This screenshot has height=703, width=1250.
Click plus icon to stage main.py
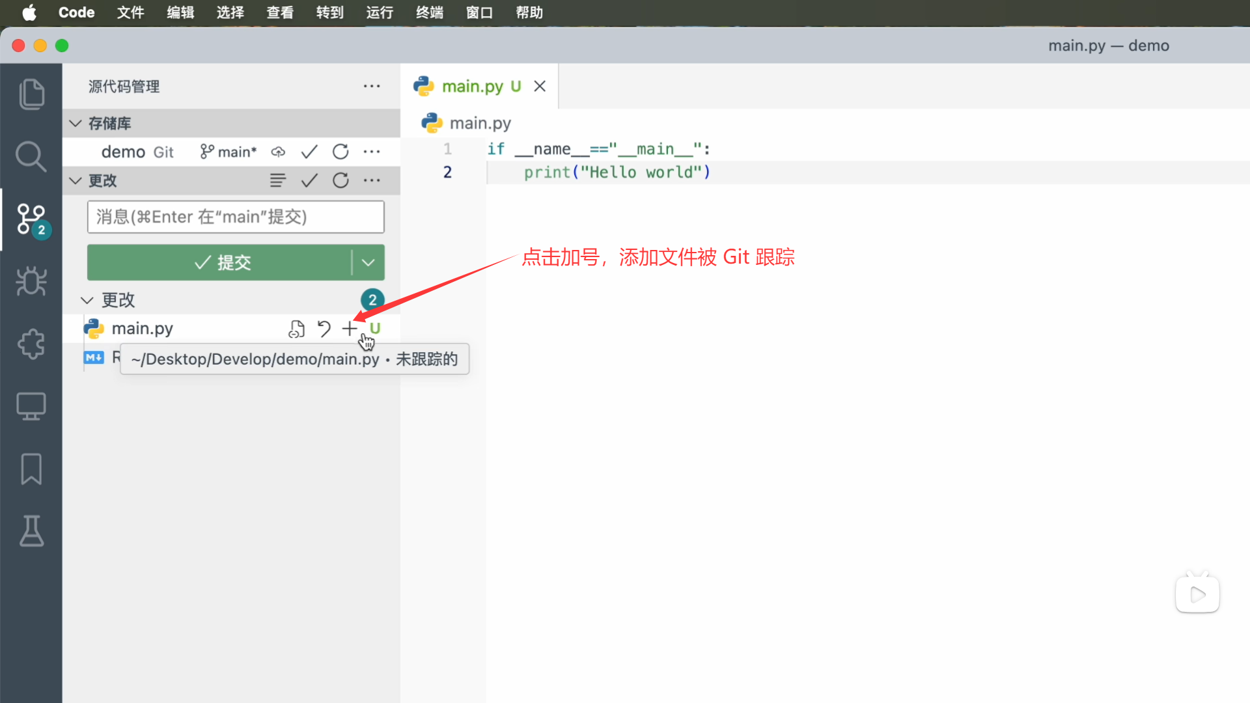[350, 329]
